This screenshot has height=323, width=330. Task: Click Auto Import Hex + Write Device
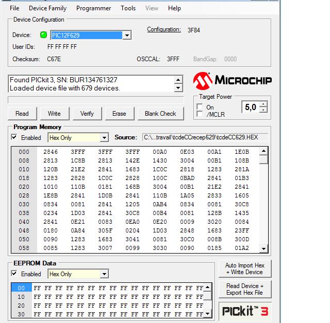point(245,268)
